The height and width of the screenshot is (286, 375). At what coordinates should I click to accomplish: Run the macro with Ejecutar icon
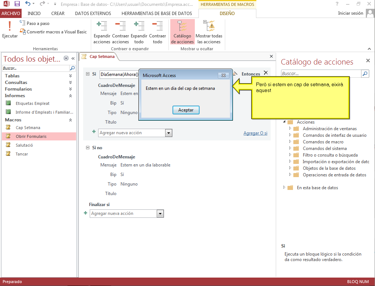click(10, 29)
